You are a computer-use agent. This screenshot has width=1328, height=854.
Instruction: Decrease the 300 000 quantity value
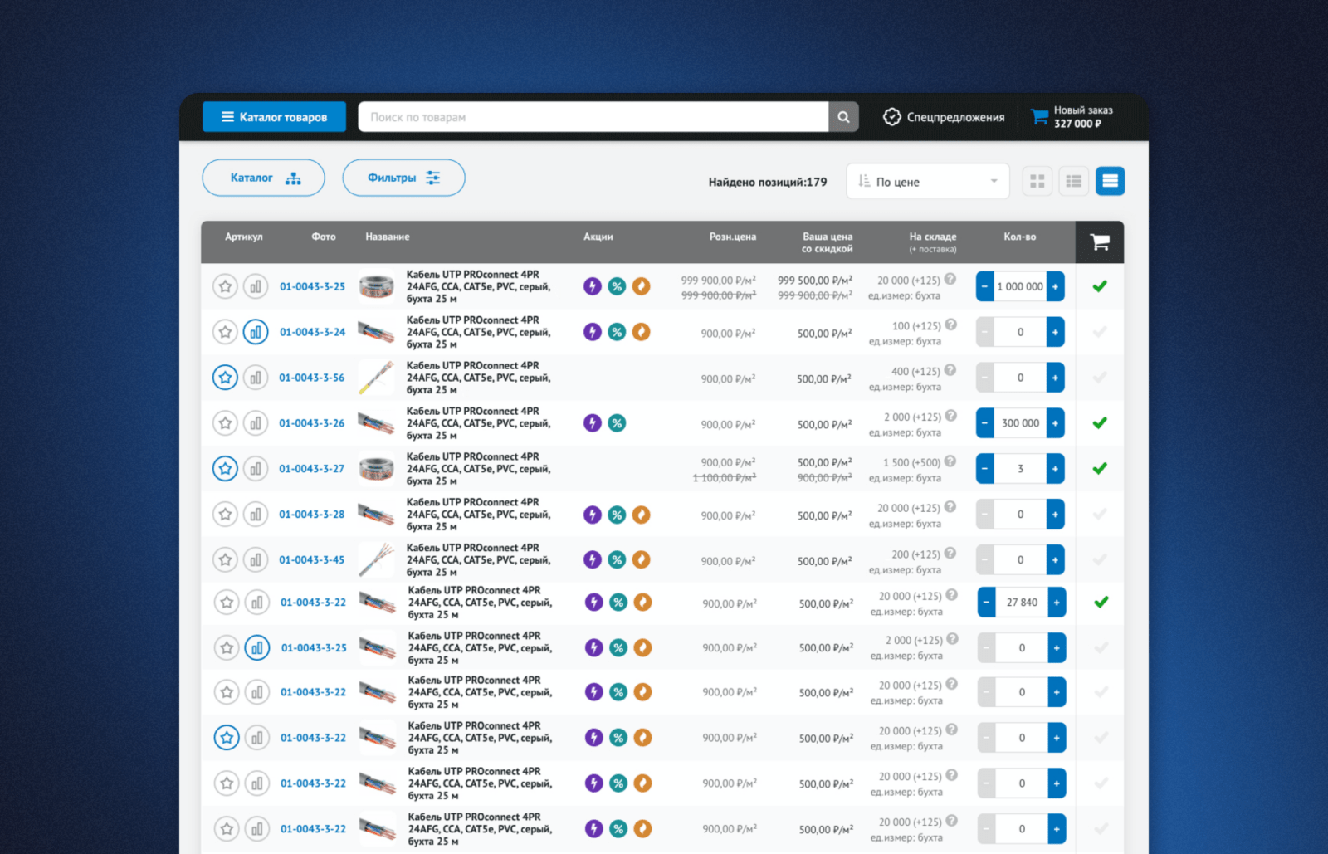coord(984,423)
